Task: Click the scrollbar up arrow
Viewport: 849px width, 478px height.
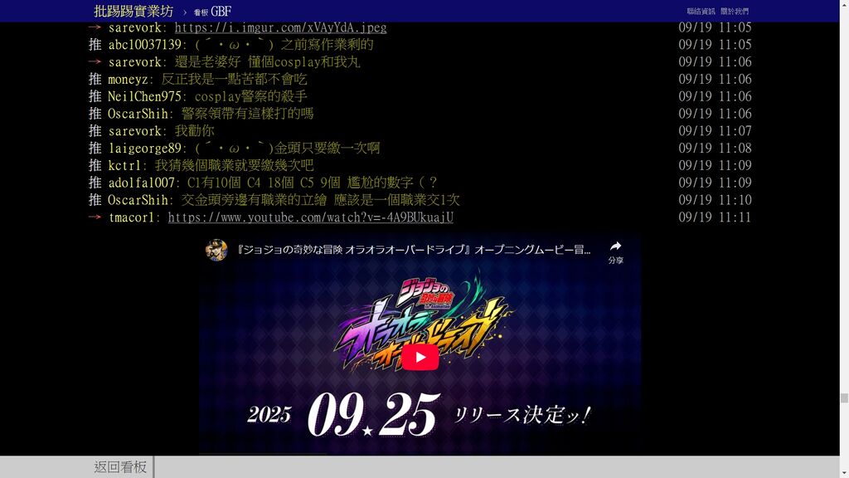Action: (x=844, y=5)
